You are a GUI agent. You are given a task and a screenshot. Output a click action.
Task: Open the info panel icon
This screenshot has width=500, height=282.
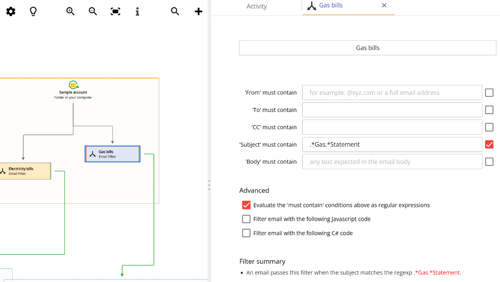pos(137,11)
